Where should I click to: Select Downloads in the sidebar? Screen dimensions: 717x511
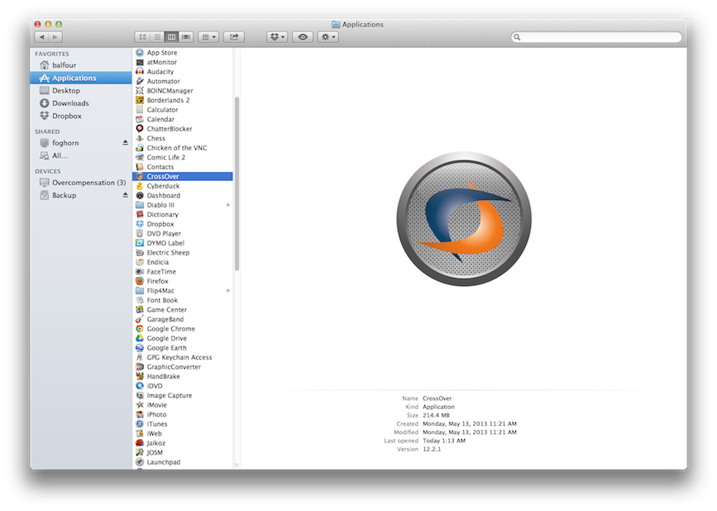tap(70, 103)
